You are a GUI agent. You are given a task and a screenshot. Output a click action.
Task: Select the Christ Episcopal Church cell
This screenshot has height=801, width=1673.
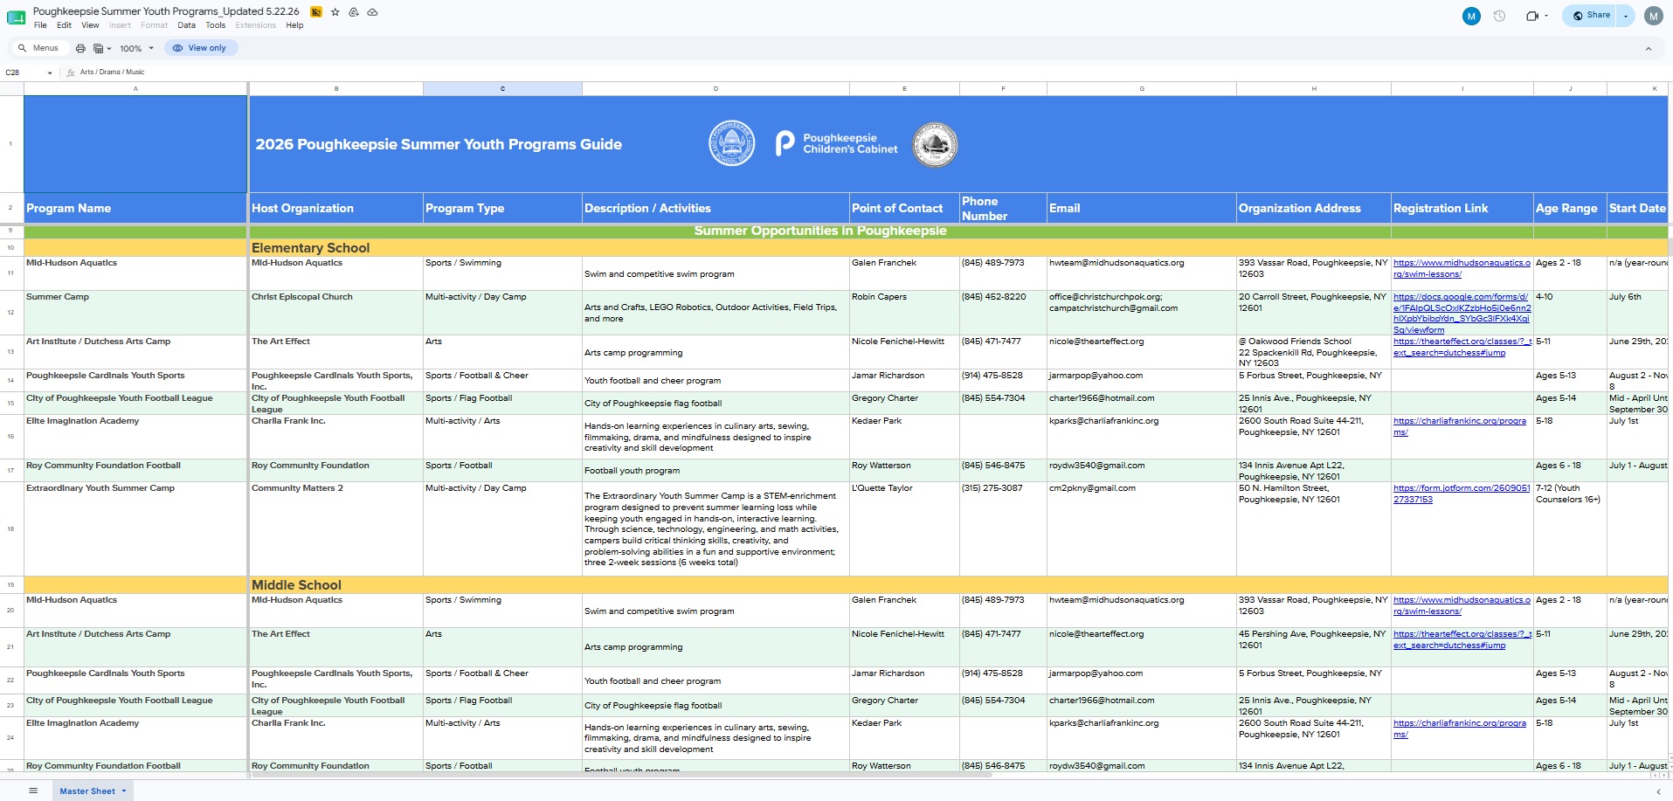tap(336, 313)
